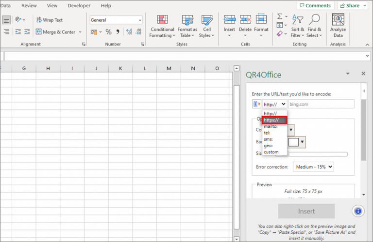Click Increase Indent icon
The height and width of the screenshot is (242, 373).
tap(27, 31)
